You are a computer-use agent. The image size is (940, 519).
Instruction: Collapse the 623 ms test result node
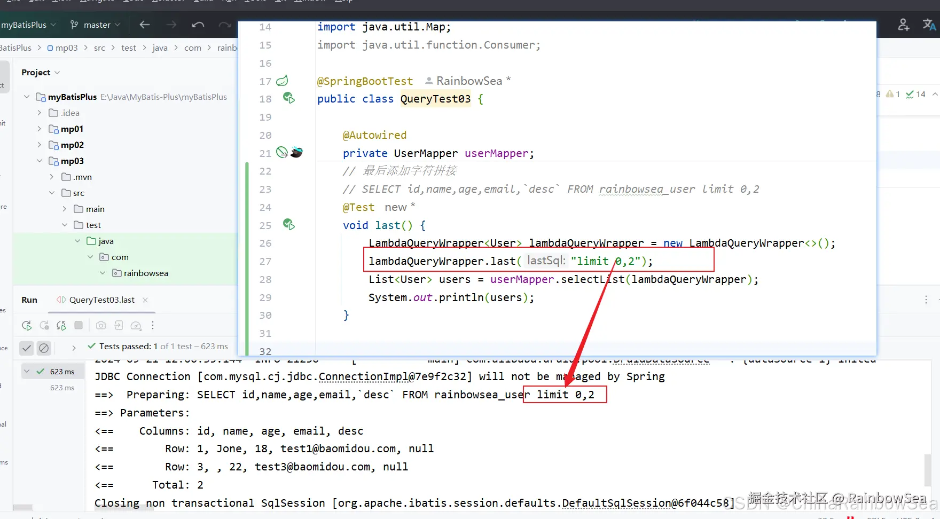coord(27,371)
